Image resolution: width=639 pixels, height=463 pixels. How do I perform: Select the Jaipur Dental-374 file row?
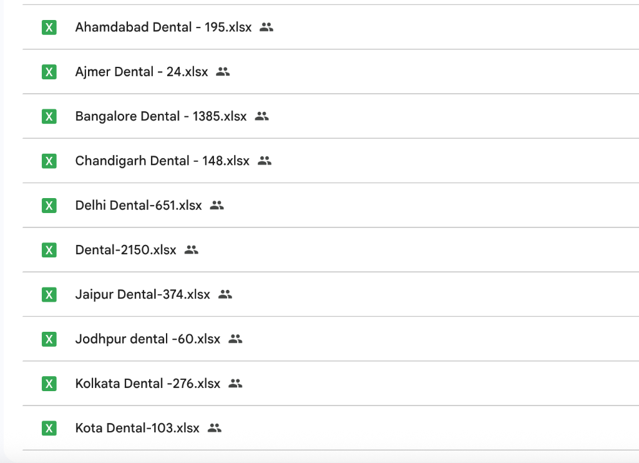pyautogui.click(x=142, y=294)
